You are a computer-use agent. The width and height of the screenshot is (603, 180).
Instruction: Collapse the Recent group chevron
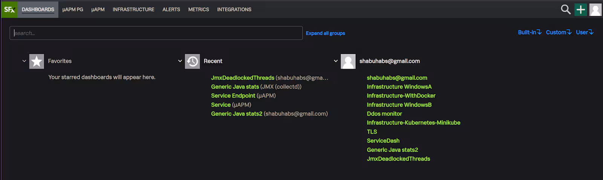(x=180, y=61)
